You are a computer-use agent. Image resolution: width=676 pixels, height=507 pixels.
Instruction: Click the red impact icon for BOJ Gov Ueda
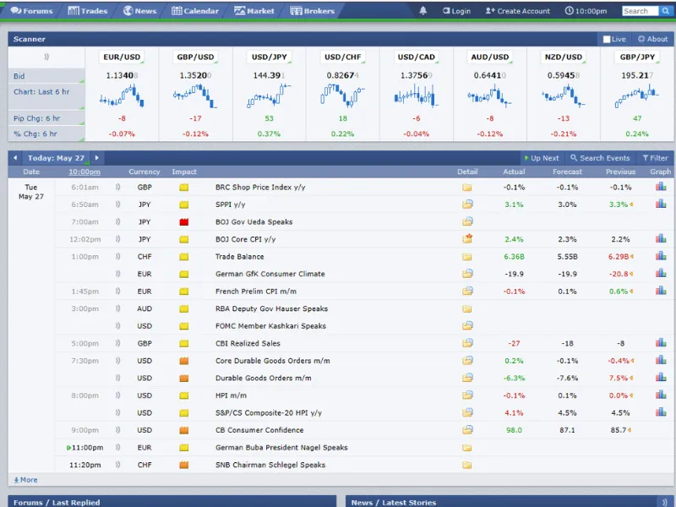point(183,222)
